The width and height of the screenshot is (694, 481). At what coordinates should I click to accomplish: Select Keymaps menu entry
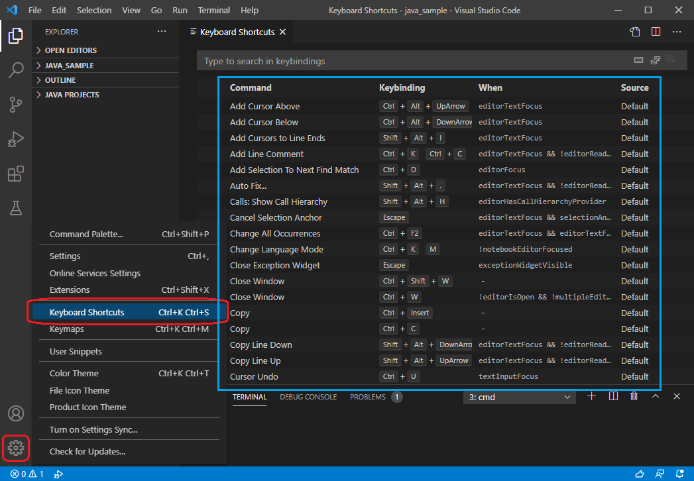coord(129,329)
